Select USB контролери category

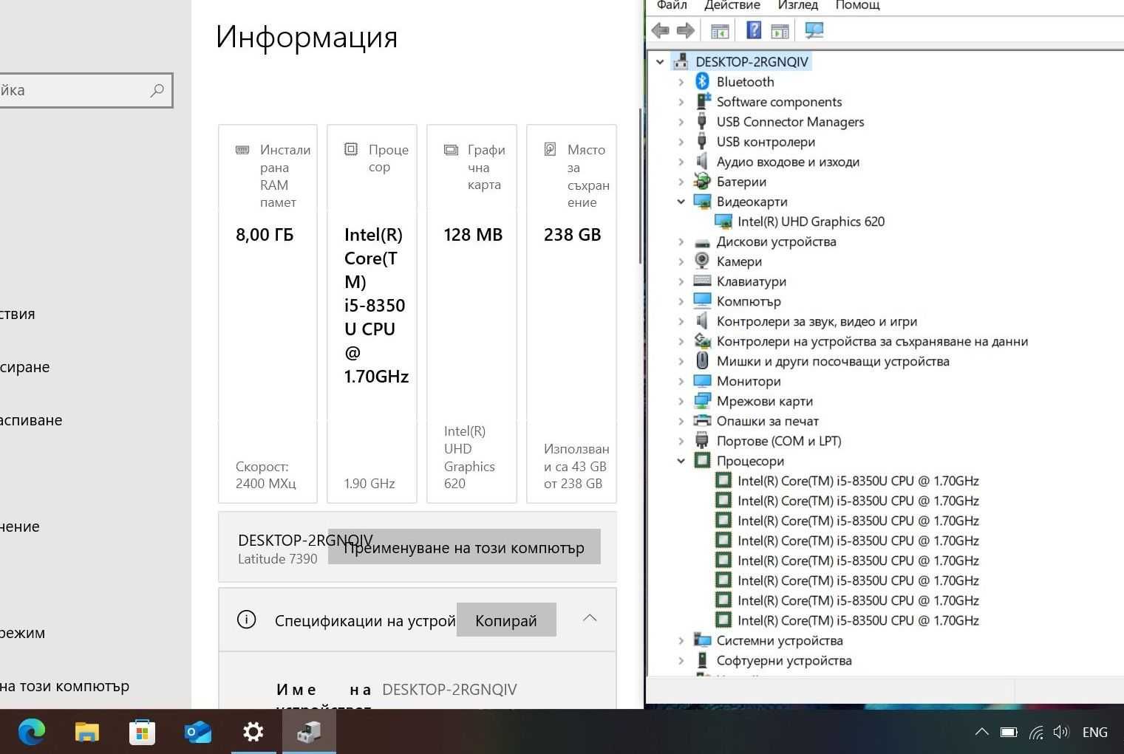point(766,142)
